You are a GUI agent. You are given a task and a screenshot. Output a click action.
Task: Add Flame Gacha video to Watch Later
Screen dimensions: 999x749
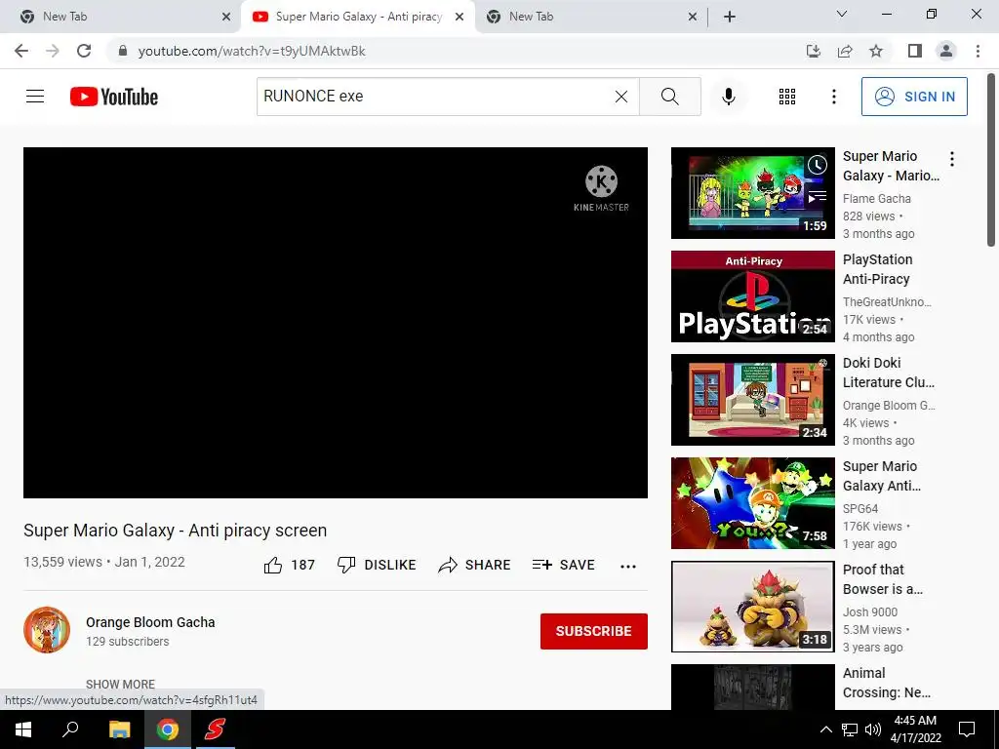coord(818,166)
